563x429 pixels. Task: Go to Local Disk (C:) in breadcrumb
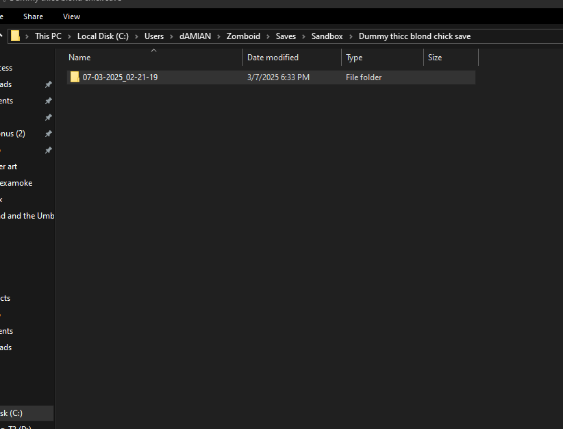click(x=103, y=36)
